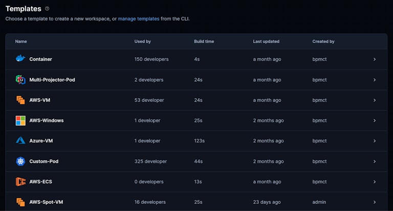Expand the AWS-ECS row chevron
The image size is (393, 211).
375,182
